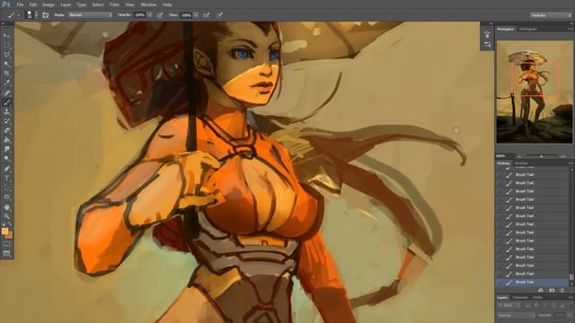575x323 pixels.
Task: Open the upper collapsed panel icon beside Navigator
Action: (x=487, y=35)
